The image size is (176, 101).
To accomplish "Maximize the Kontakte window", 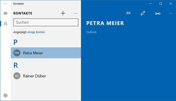I will [x=161, y=4].
